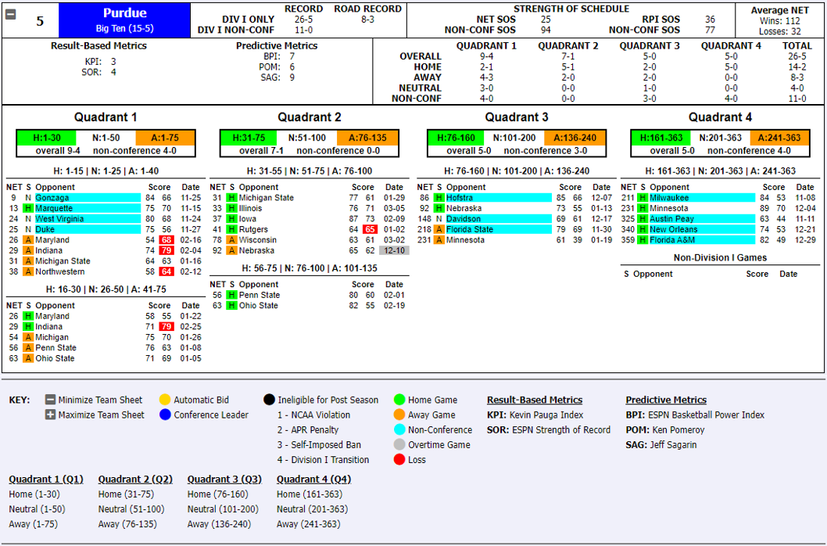Select New Orleans in Quadrant 4 list
The width and height of the screenshot is (827, 546).
702,229
